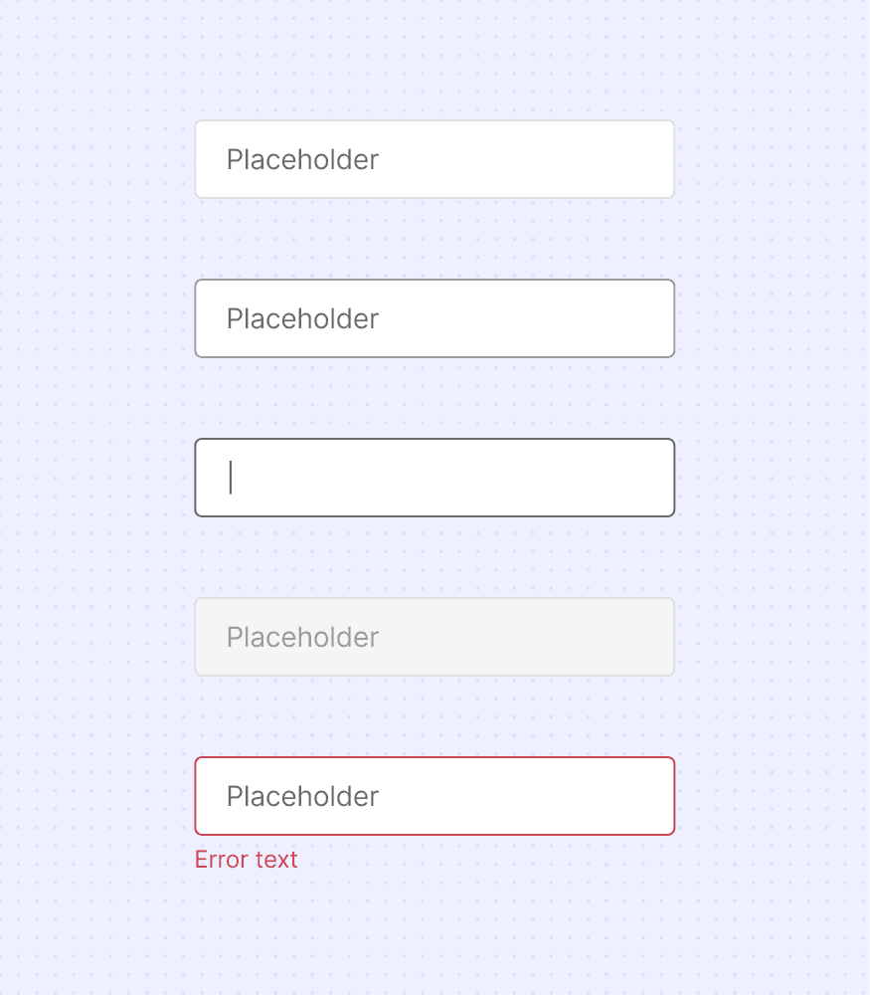
Task: Click the dotted canvas above the first input
Action: click(x=435, y=61)
